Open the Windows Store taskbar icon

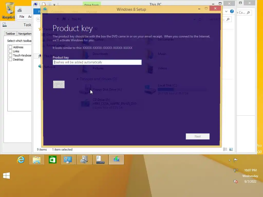(52, 160)
